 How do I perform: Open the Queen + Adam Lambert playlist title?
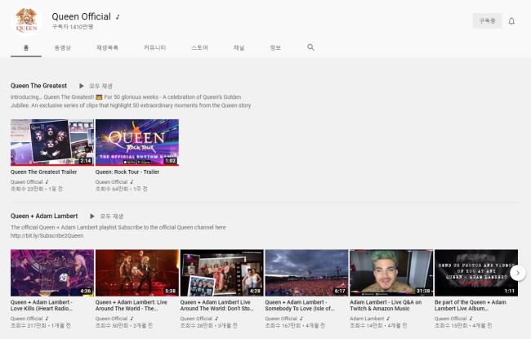(x=44, y=216)
